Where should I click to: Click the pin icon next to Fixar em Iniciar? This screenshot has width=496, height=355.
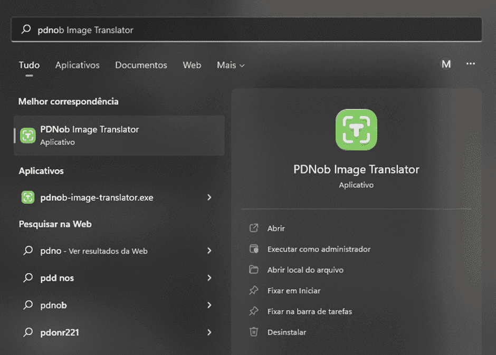pos(255,291)
